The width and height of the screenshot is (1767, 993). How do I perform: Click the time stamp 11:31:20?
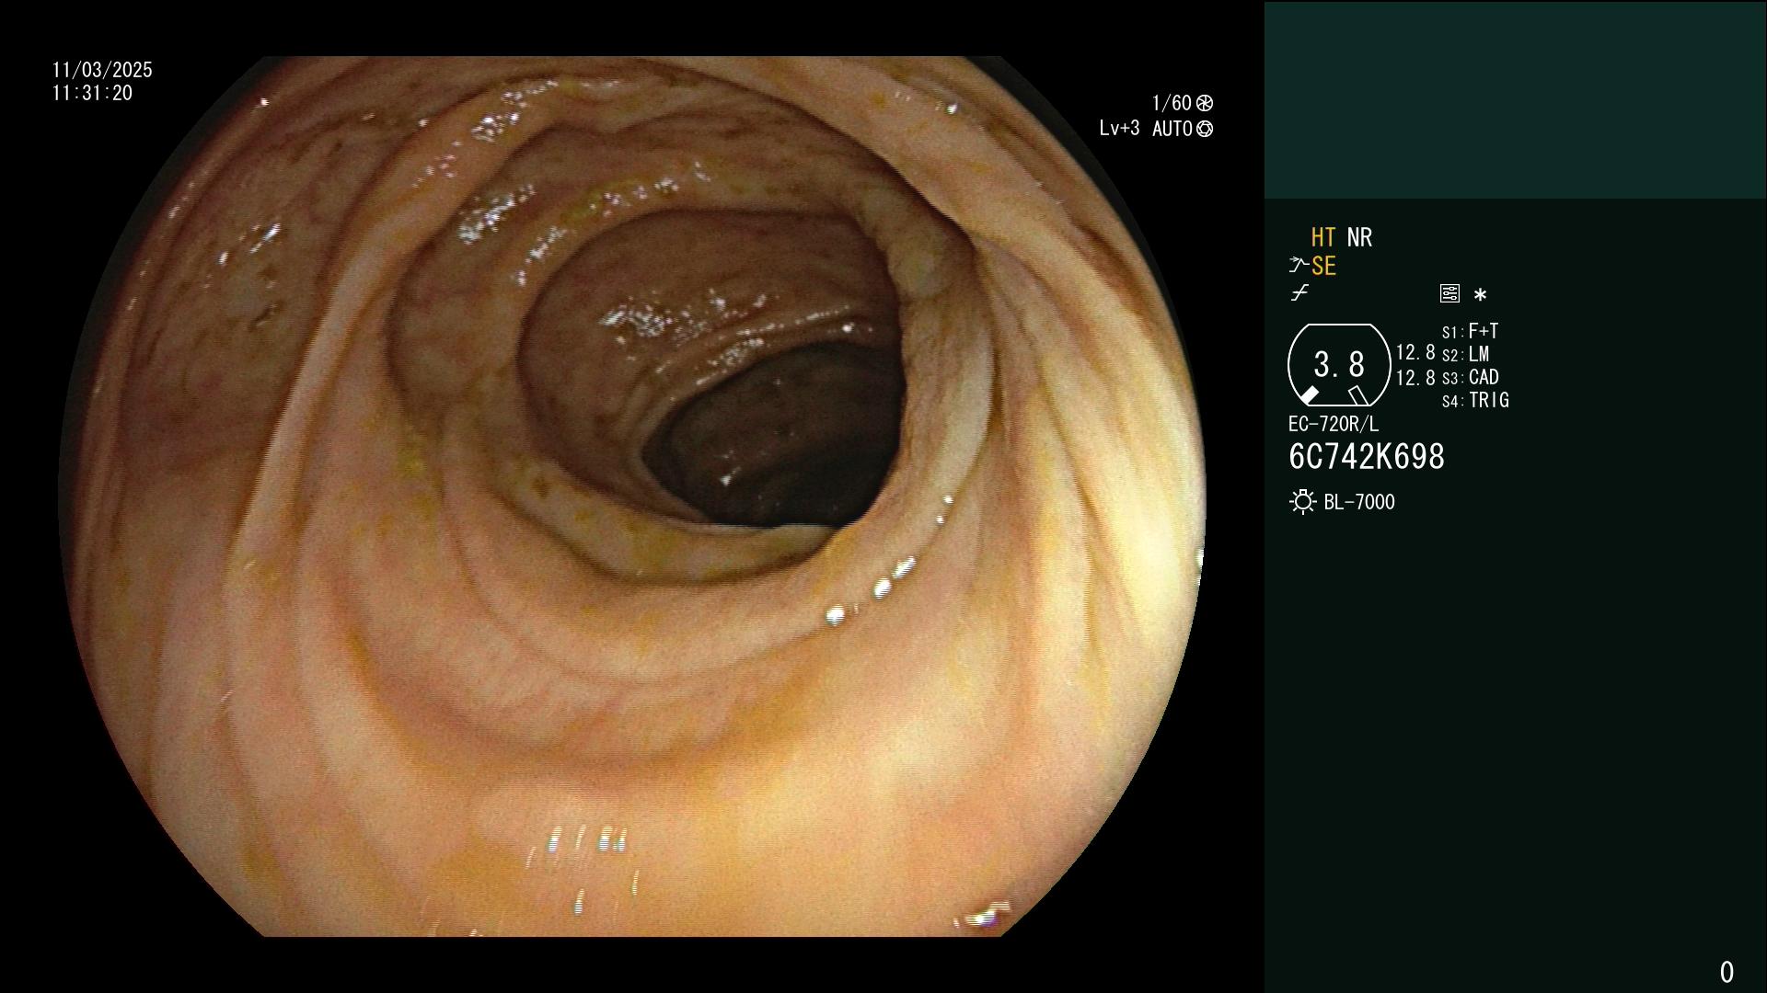[x=92, y=93]
